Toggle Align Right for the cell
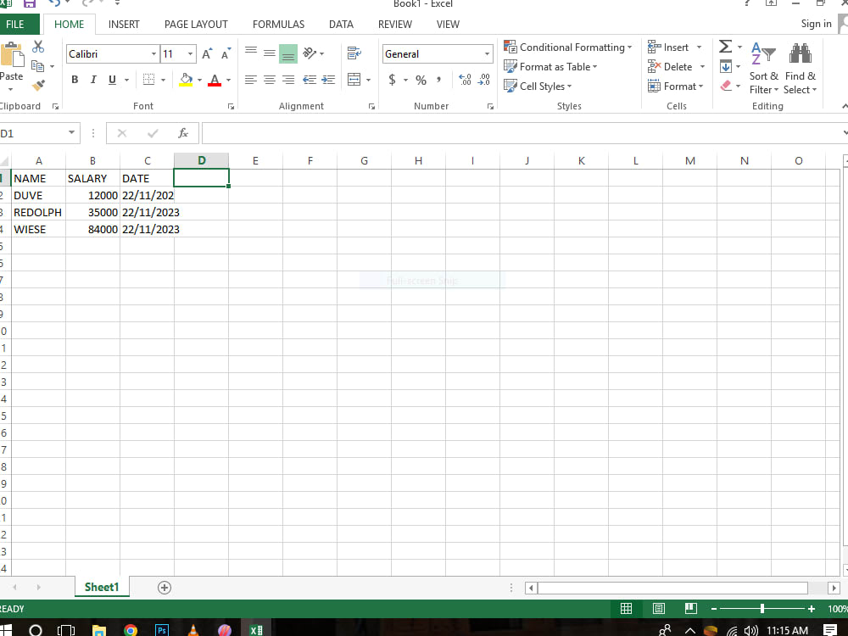 pyautogui.click(x=288, y=80)
